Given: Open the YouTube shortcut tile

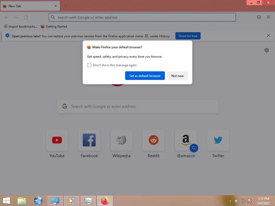Looking at the screenshot, I should tap(57, 140).
